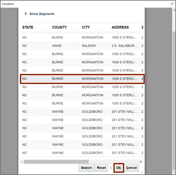Click the COUNTY column header
The width and height of the screenshot is (176, 175).
(x=59, y=27)
